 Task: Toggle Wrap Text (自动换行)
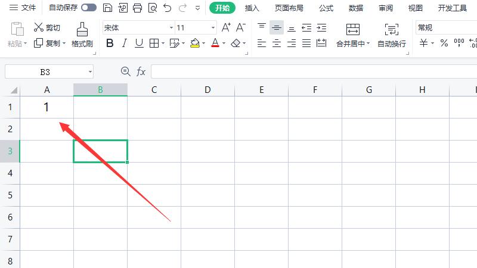tap(391, 30)
